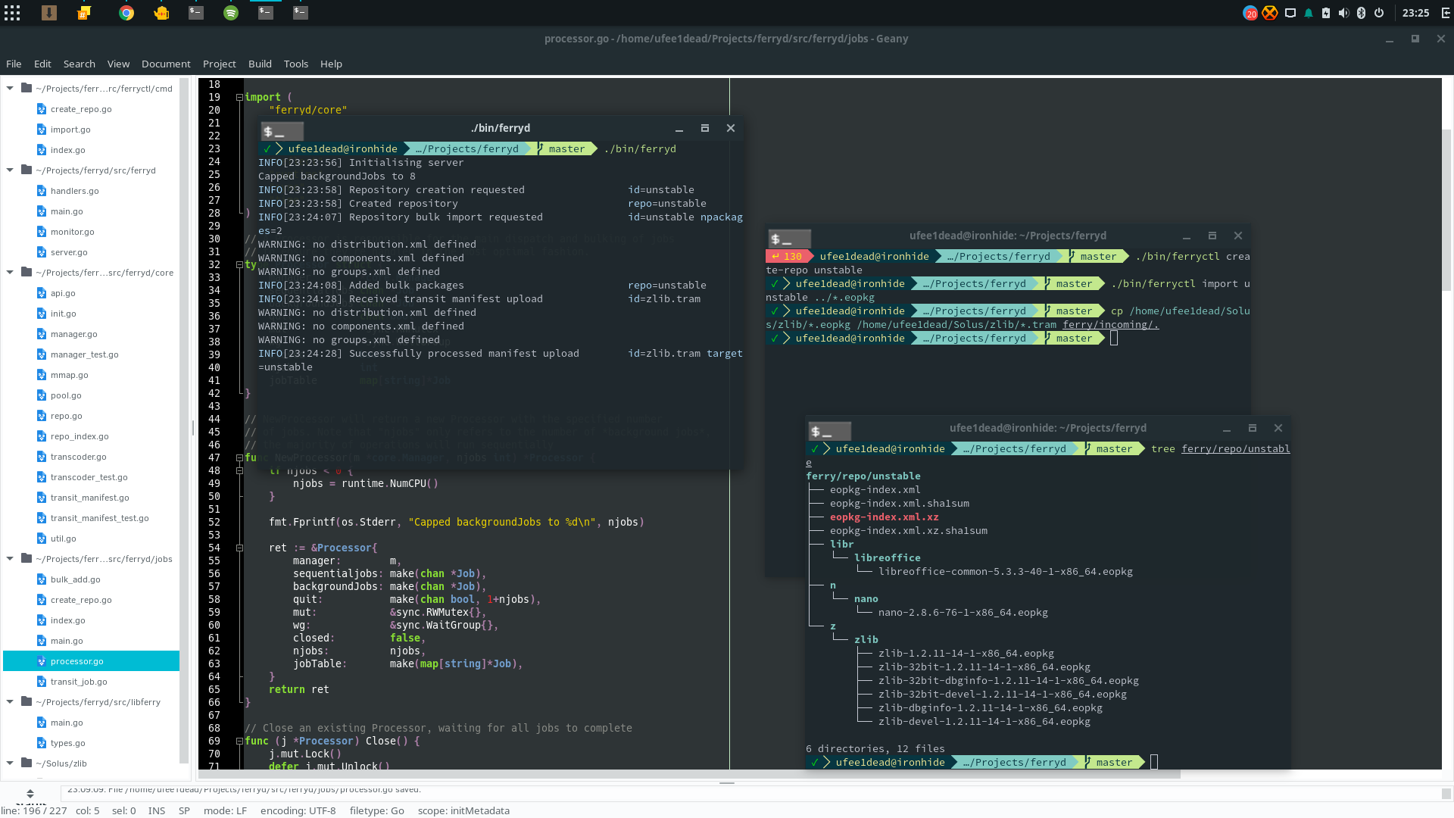Collapse the ~/Projects/ferryd/src/libferry folder
This screenshot has width=1454, height=818.
(x=10, y=701)
